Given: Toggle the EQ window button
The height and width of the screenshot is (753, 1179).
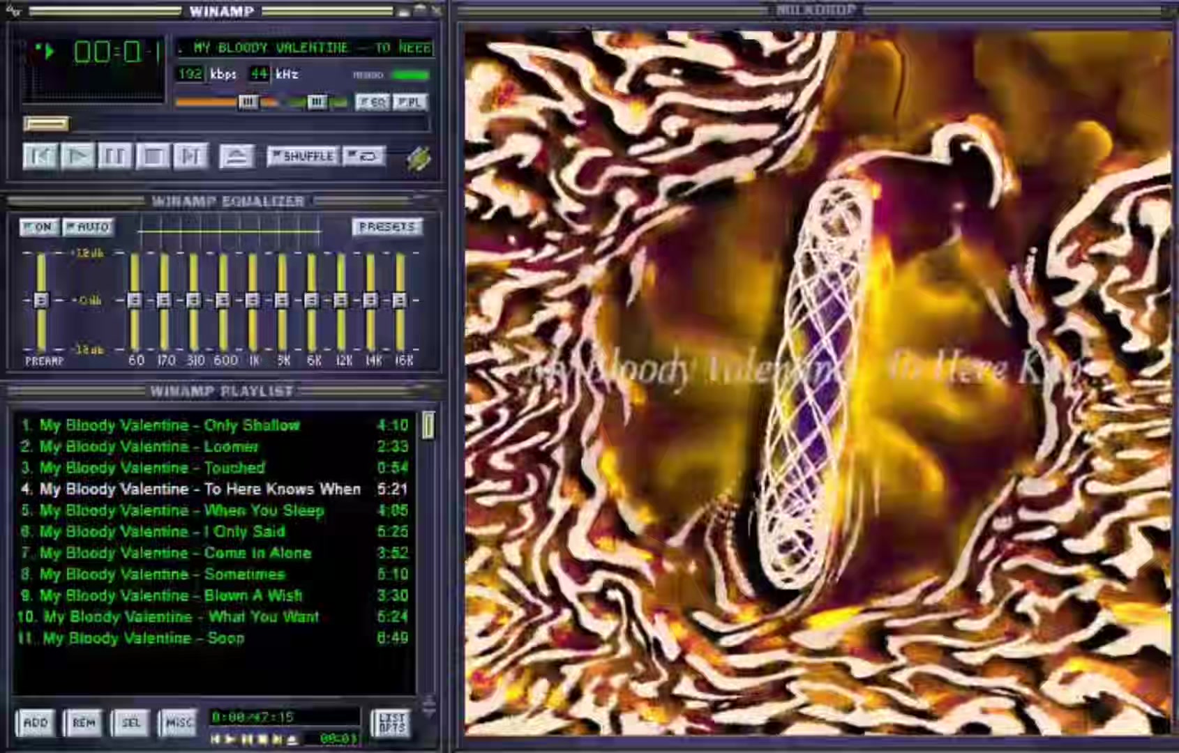Looking at the screenshot, I should 373,102.
